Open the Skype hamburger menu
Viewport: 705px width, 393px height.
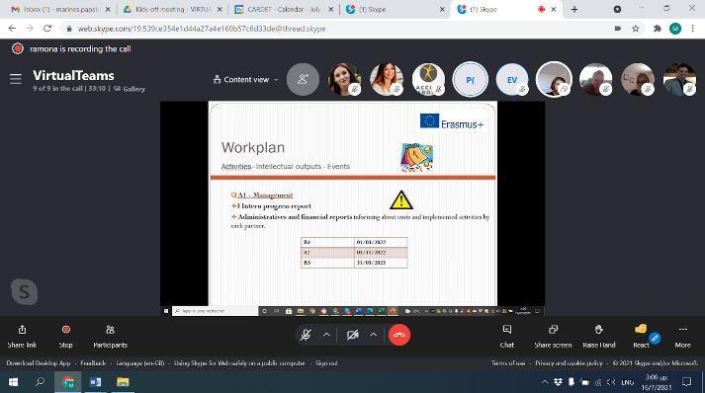pyautogui.click(x=16, y=79)
